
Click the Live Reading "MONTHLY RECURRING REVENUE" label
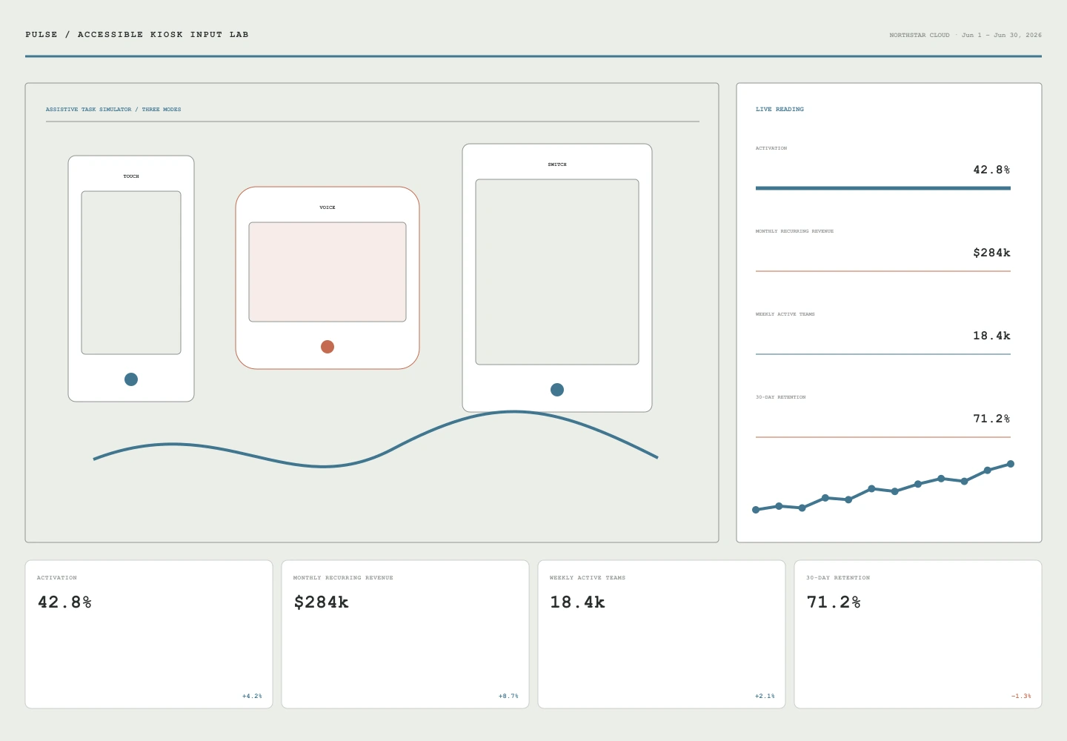(794, 231)
